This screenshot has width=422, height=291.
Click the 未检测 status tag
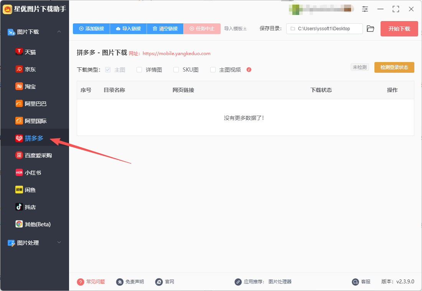pos(360,67)
